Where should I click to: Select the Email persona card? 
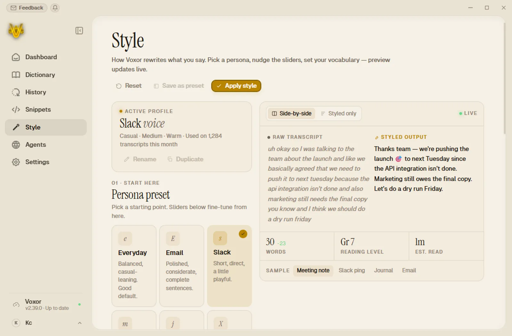(182, 266)
